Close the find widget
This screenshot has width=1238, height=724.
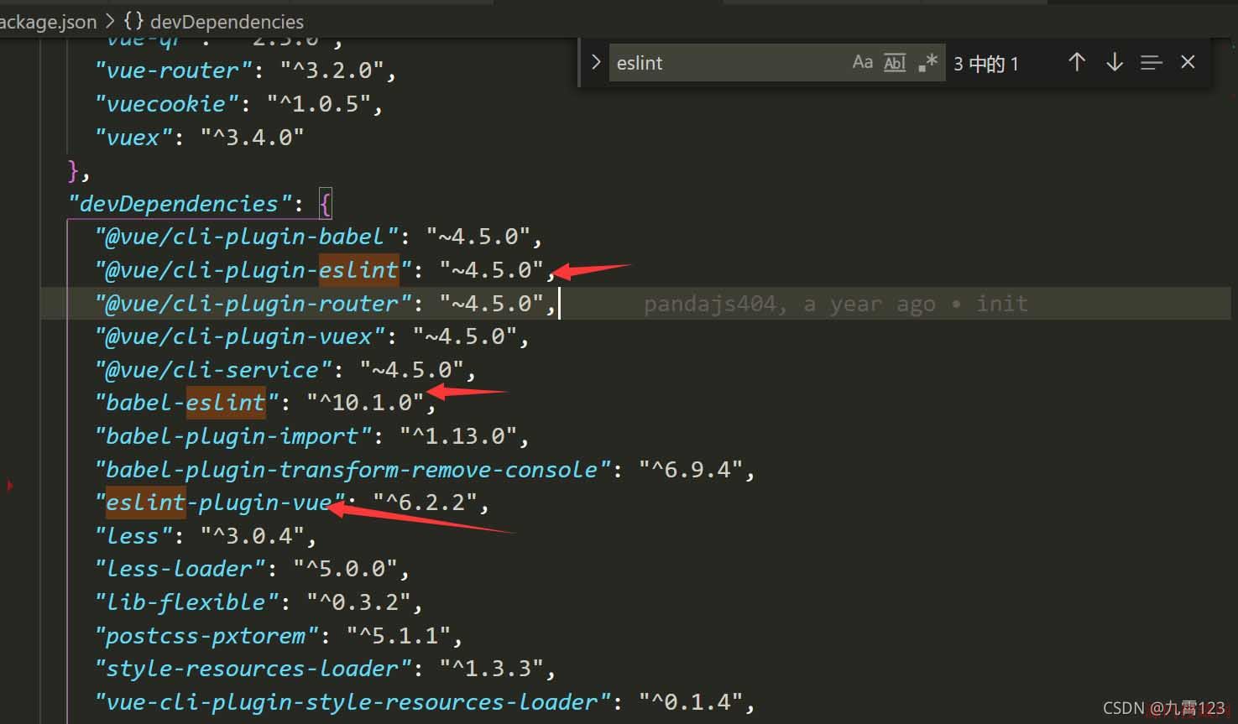[1188, 62]
